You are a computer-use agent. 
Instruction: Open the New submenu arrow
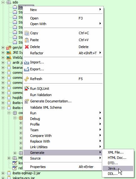tap(100, 9)
